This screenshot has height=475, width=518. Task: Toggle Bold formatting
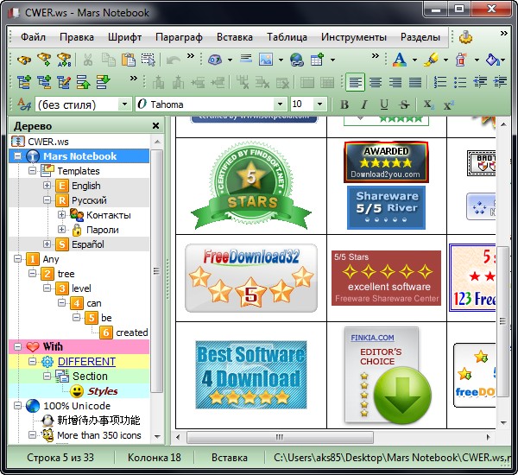(x=344, y=104)
